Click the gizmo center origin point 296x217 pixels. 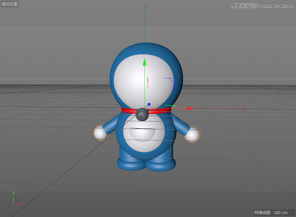[x=144, y=108]
